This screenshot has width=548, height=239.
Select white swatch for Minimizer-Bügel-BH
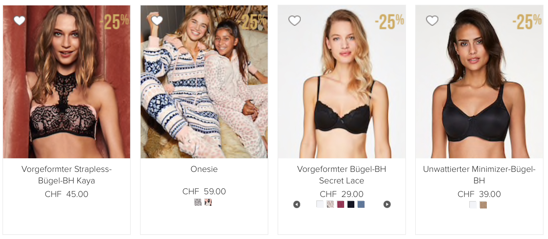pyautogui.click(x=473, y=205)
